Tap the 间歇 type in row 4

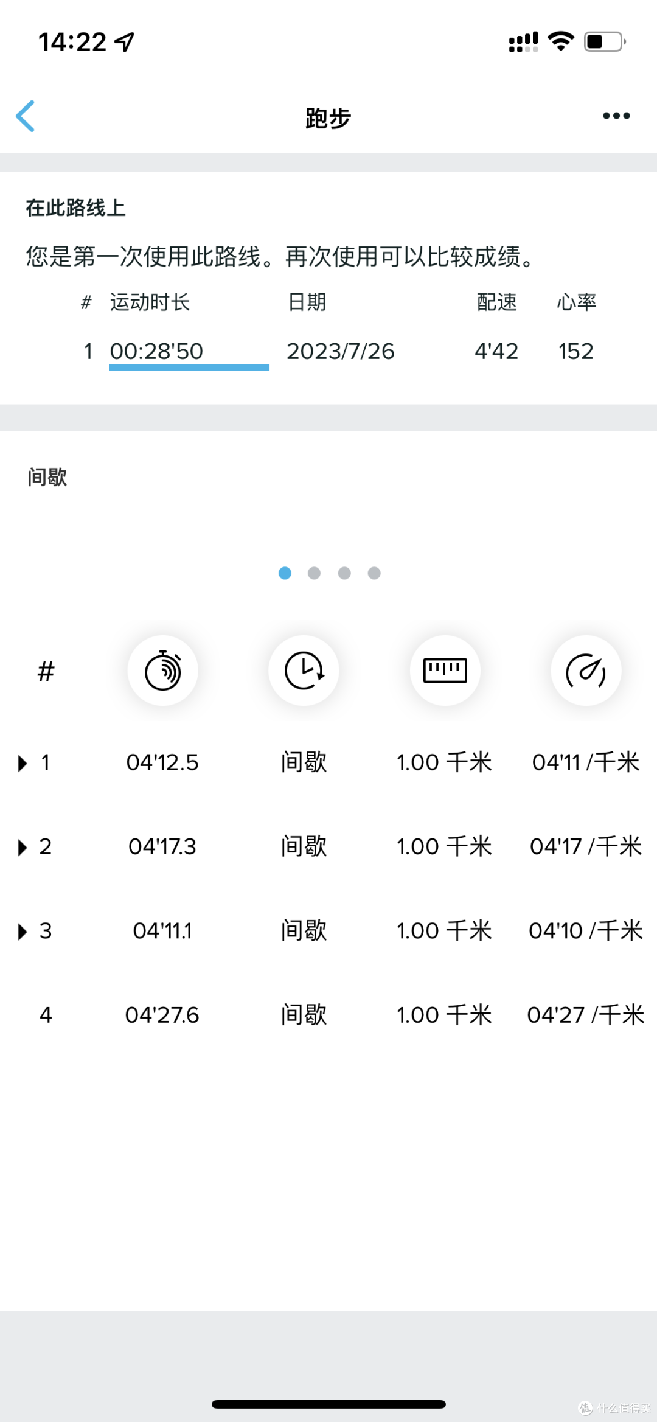point(304,1015)
